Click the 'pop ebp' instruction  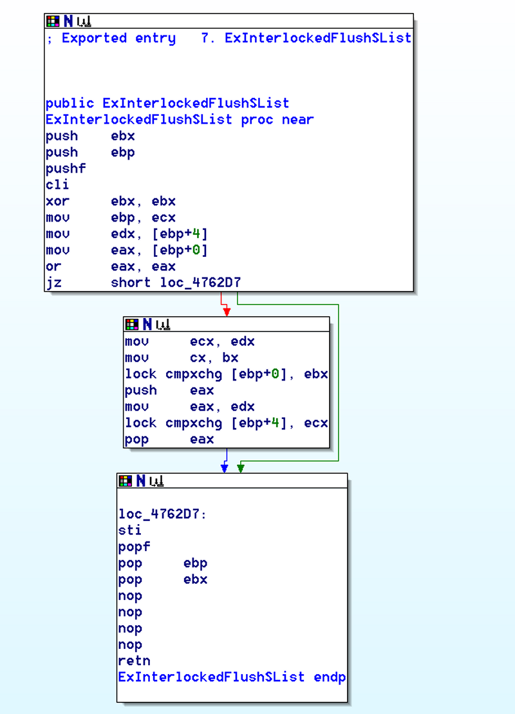pyautogui.click(x=163, y=563)
